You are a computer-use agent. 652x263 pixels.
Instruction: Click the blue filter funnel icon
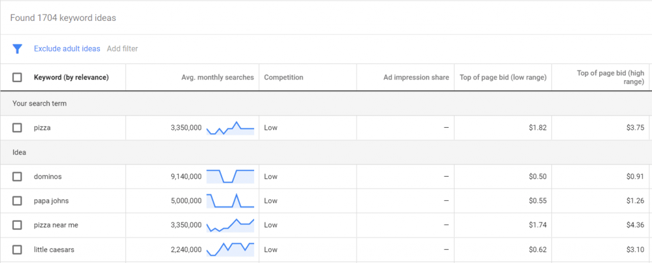[x=17, y=49]
